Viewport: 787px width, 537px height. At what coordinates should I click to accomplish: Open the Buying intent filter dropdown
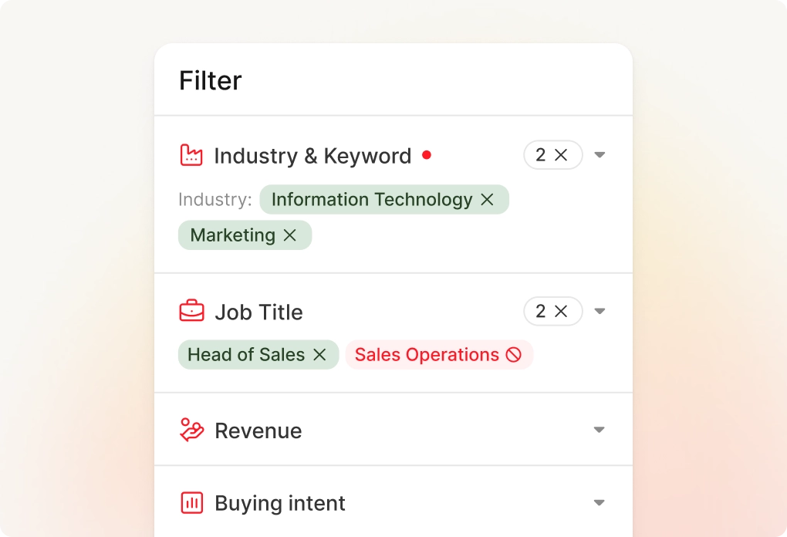pyautogui.click(x=600, y=502)
